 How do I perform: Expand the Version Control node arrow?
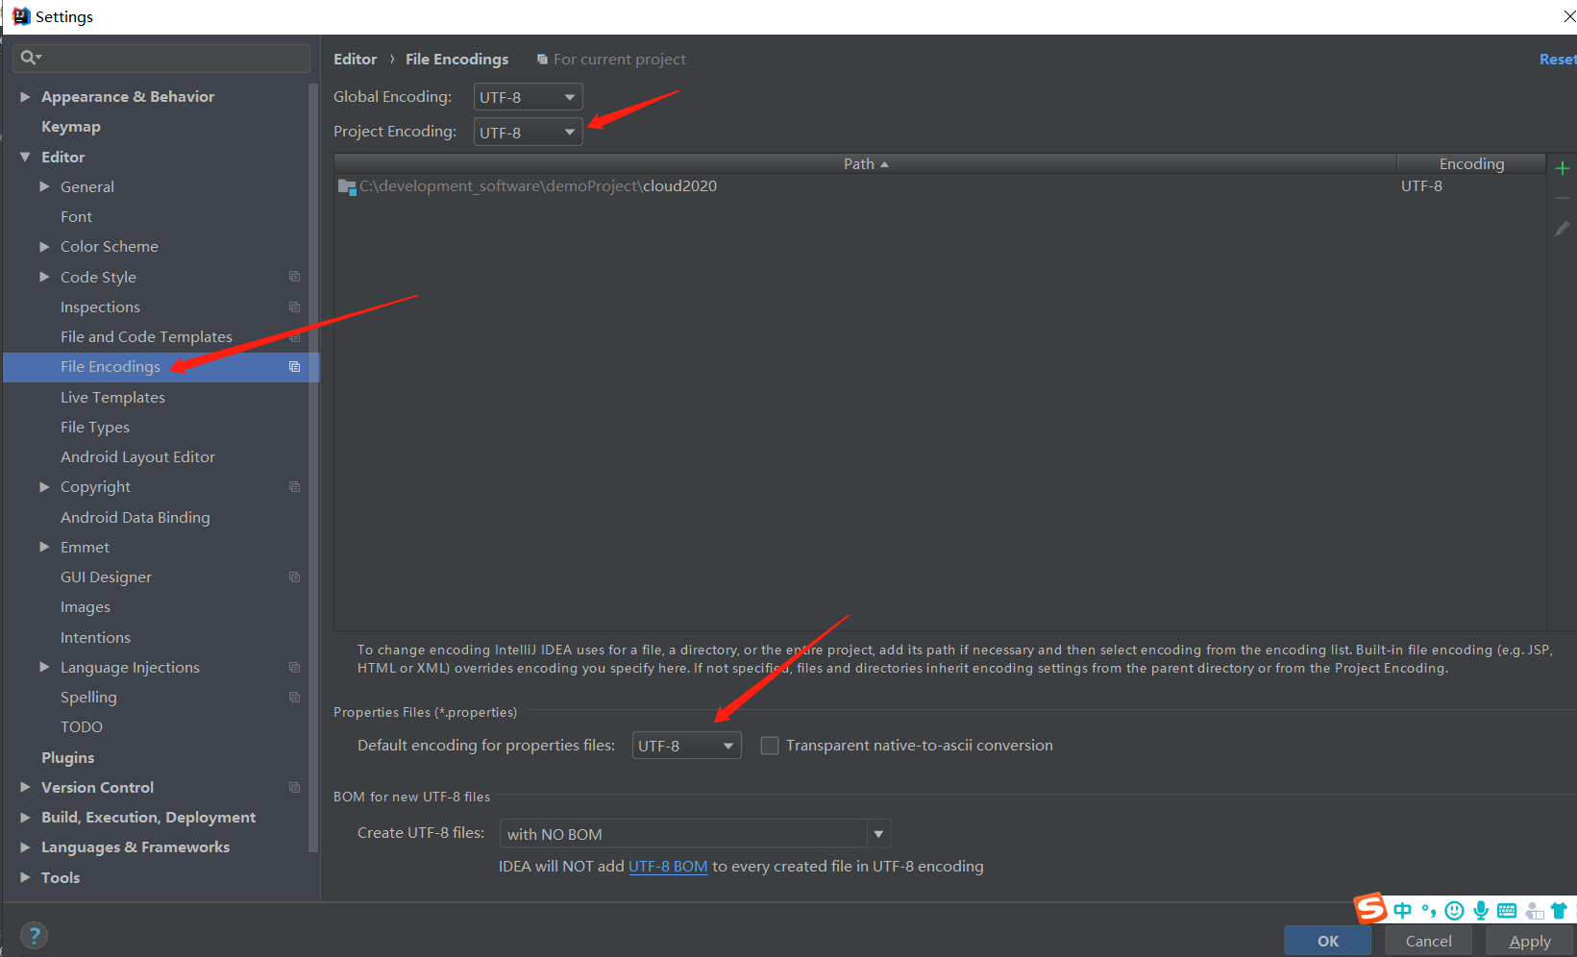pos(26,787)
